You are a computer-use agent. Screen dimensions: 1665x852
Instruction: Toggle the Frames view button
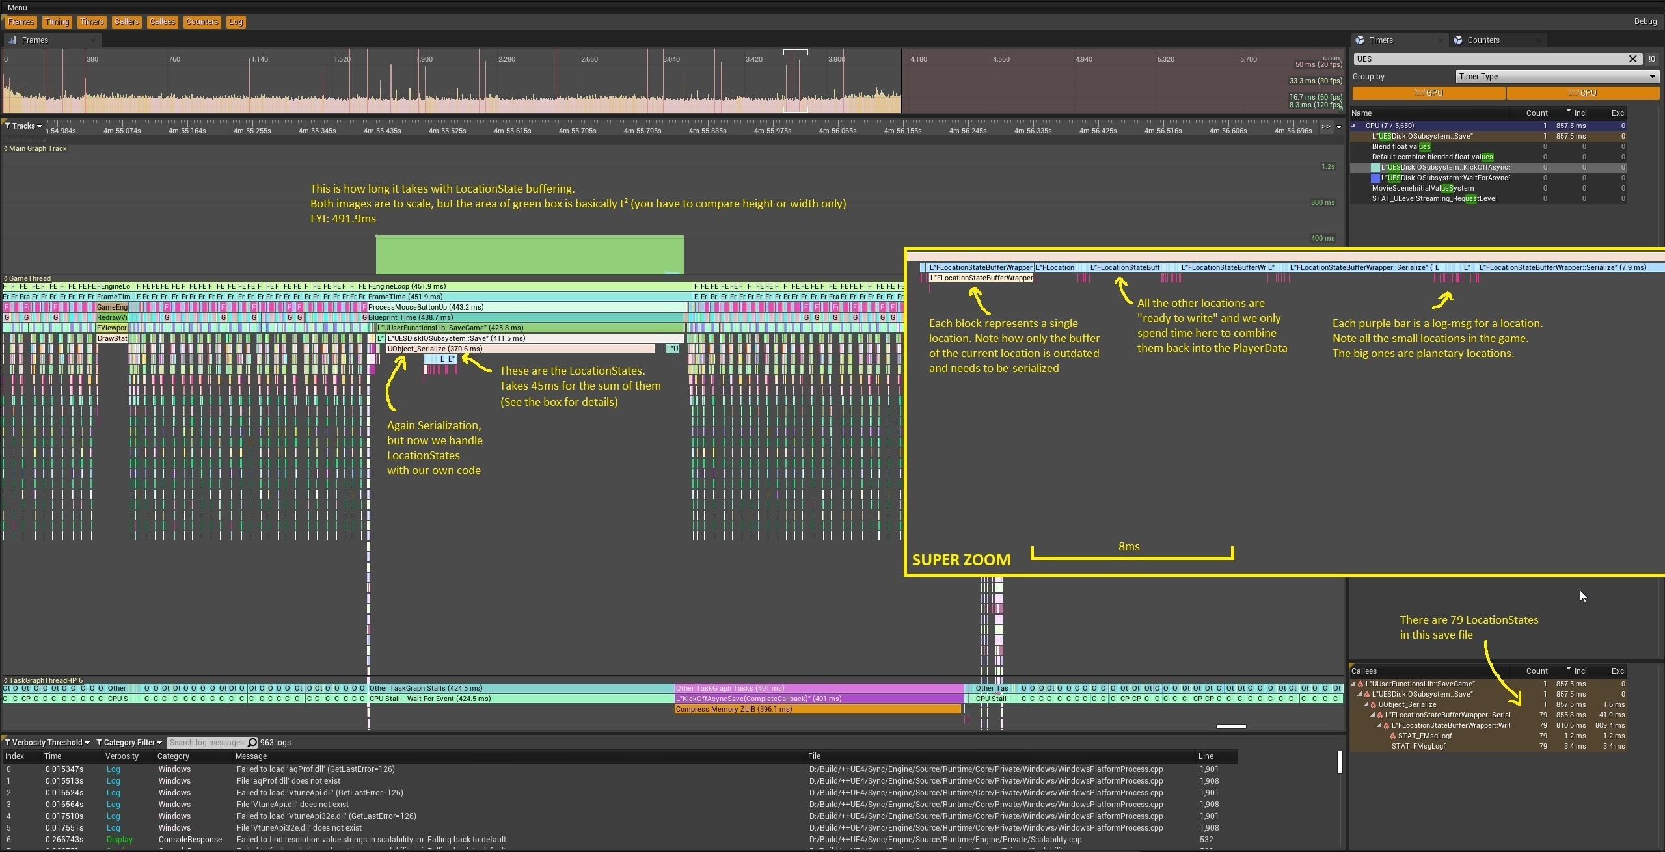(21, 21)
